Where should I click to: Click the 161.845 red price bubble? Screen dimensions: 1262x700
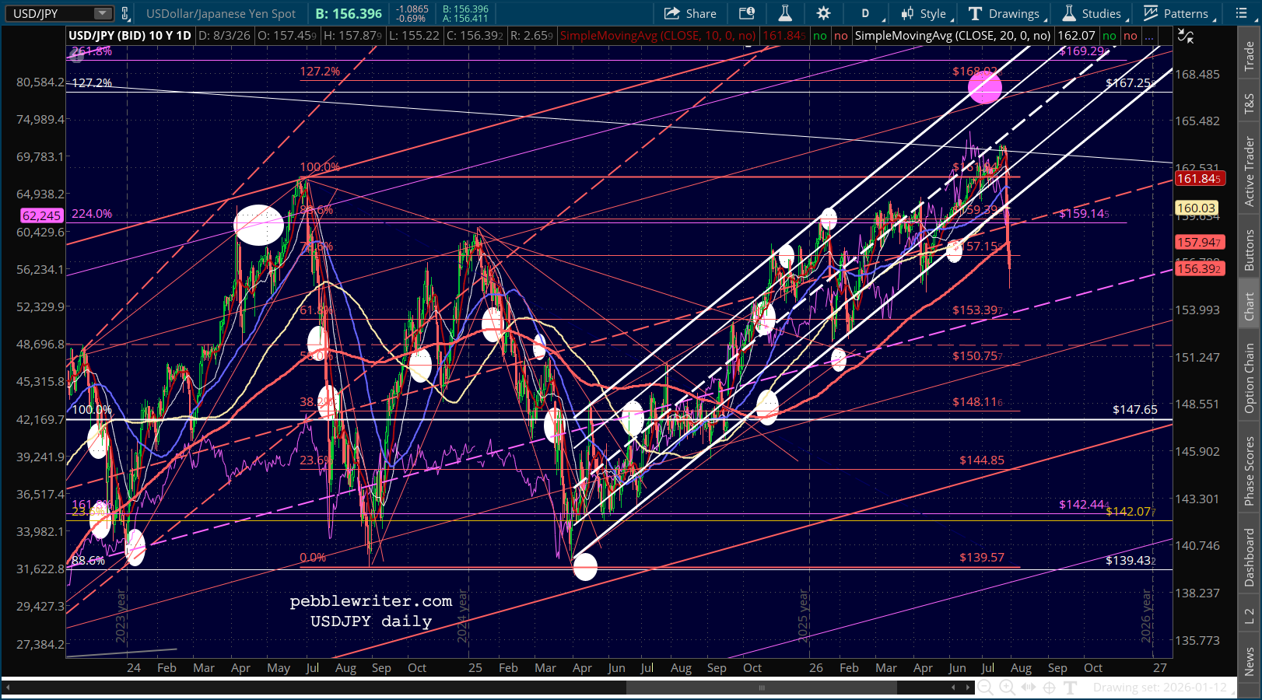point(1199,179)
